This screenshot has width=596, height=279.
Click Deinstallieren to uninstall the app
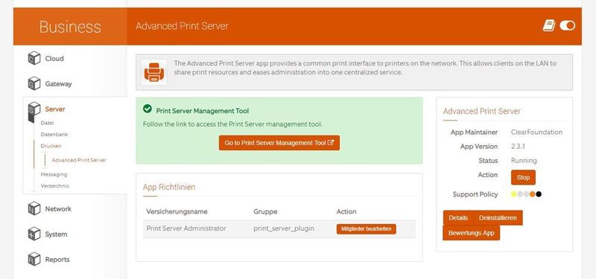coord(498,218)
